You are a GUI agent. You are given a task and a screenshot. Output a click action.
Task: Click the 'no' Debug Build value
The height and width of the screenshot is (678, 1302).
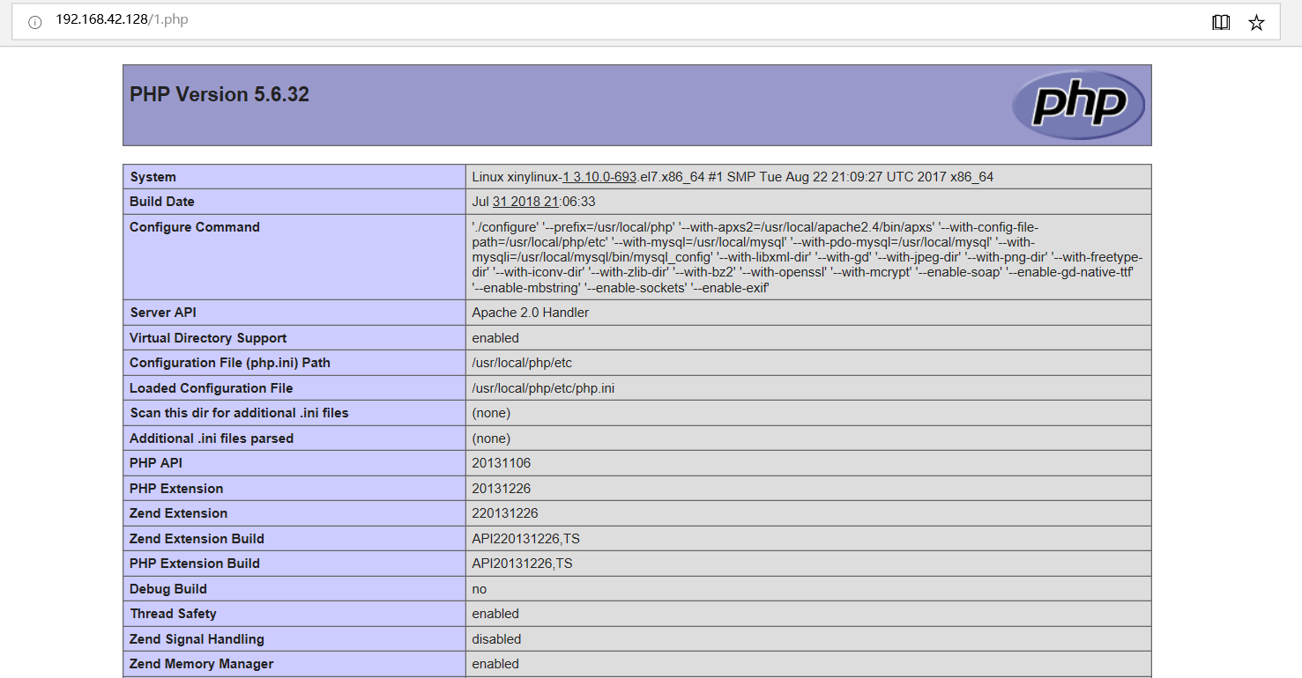coord(480,589)
